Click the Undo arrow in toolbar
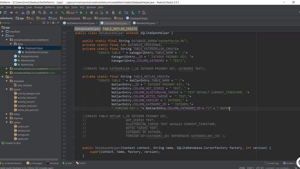This screenshot has width=300, height=169. (x=11, y=13)
